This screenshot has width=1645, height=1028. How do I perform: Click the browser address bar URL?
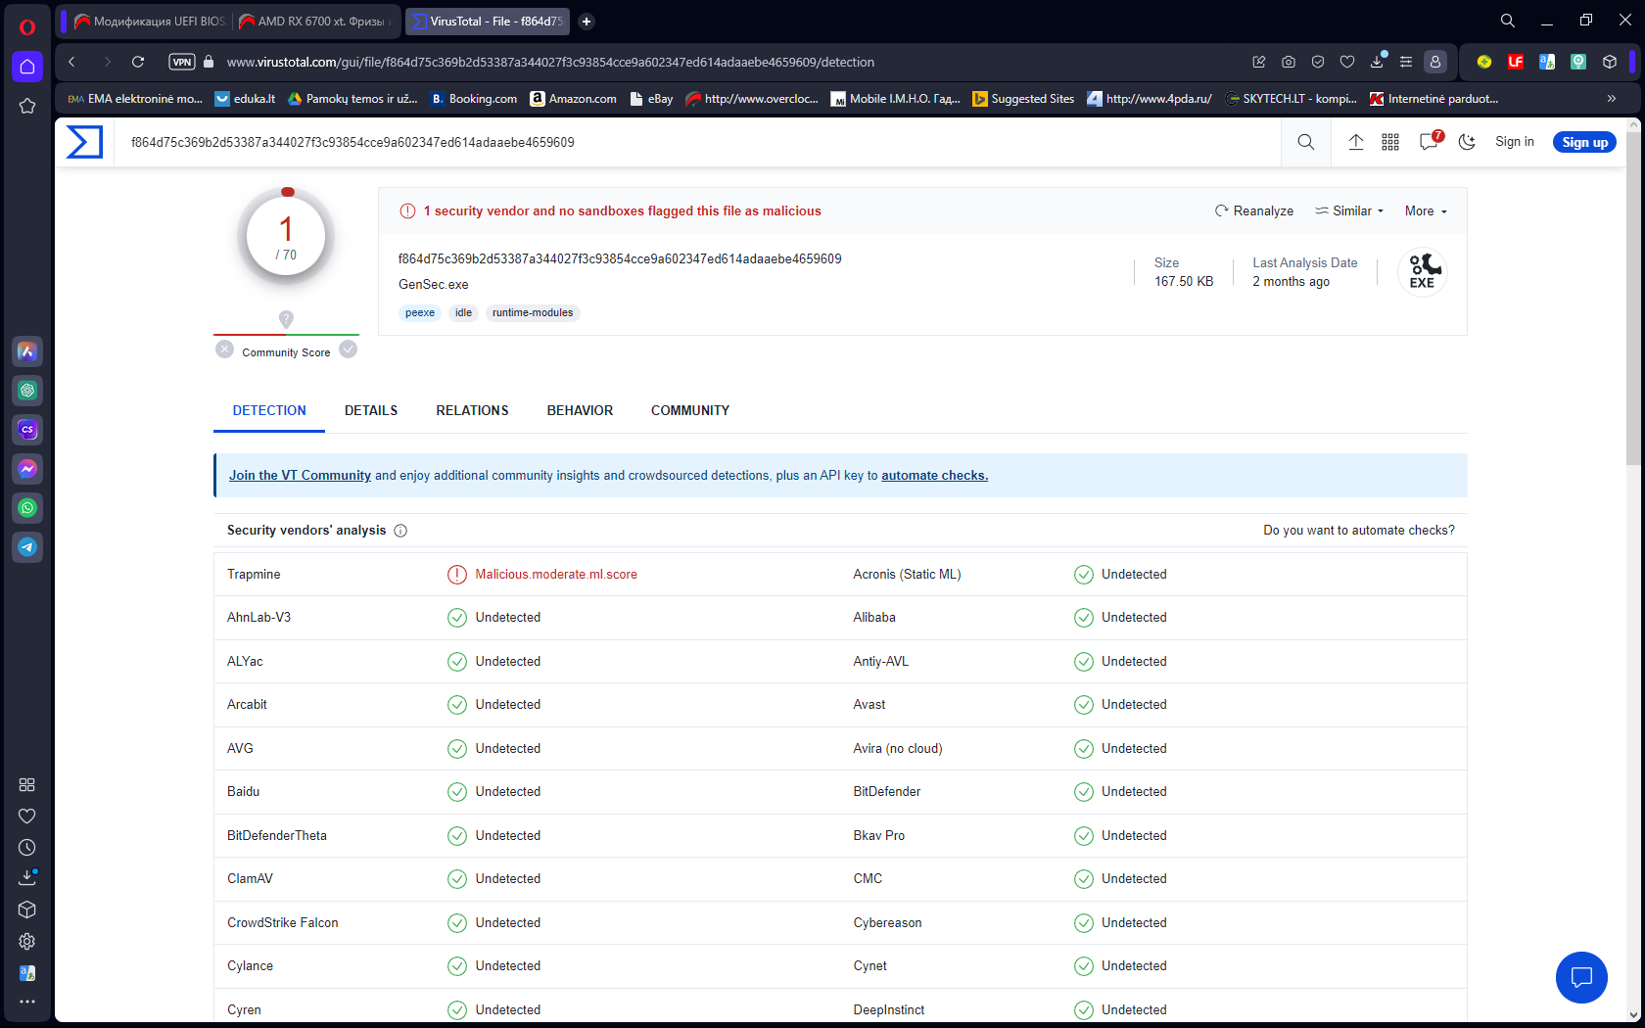tap(550, 62)
